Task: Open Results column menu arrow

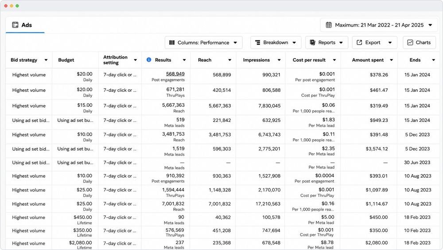Action: point(184,60)
